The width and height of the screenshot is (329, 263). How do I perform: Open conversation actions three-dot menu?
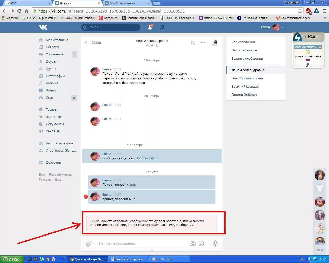(x=203, y=43)
